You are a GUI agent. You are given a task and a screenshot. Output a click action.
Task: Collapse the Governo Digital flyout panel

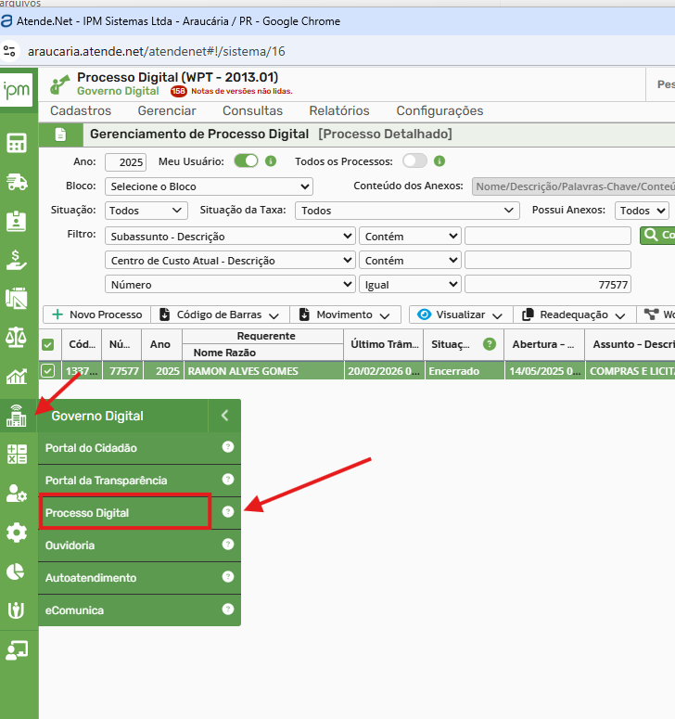pos(224,416)
